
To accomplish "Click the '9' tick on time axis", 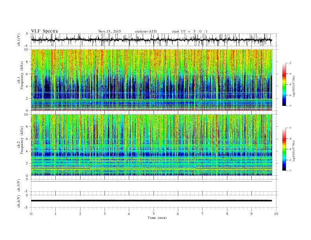I will point(251,214).
